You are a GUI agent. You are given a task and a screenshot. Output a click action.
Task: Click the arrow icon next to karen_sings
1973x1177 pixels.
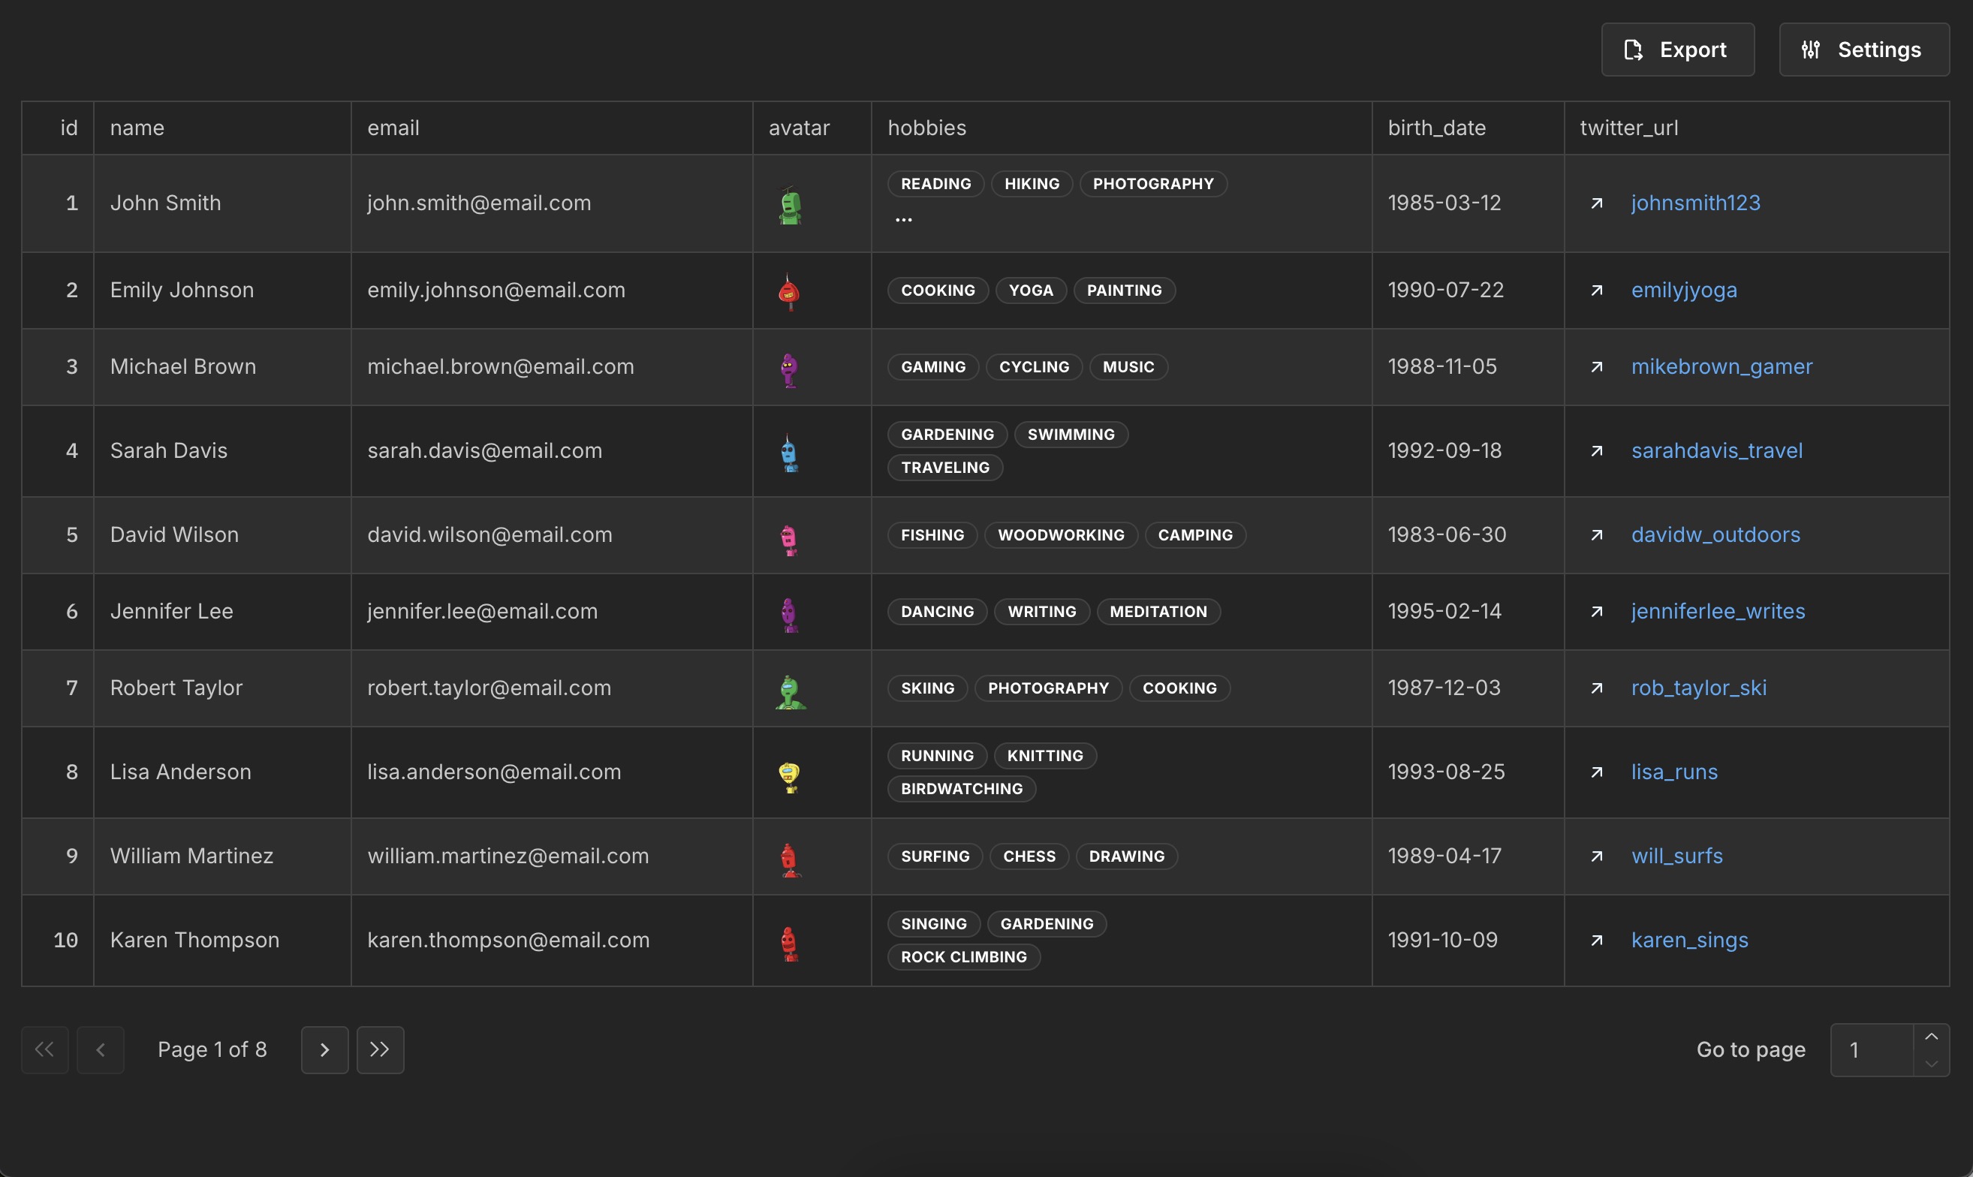click(x=1596, y=941)
